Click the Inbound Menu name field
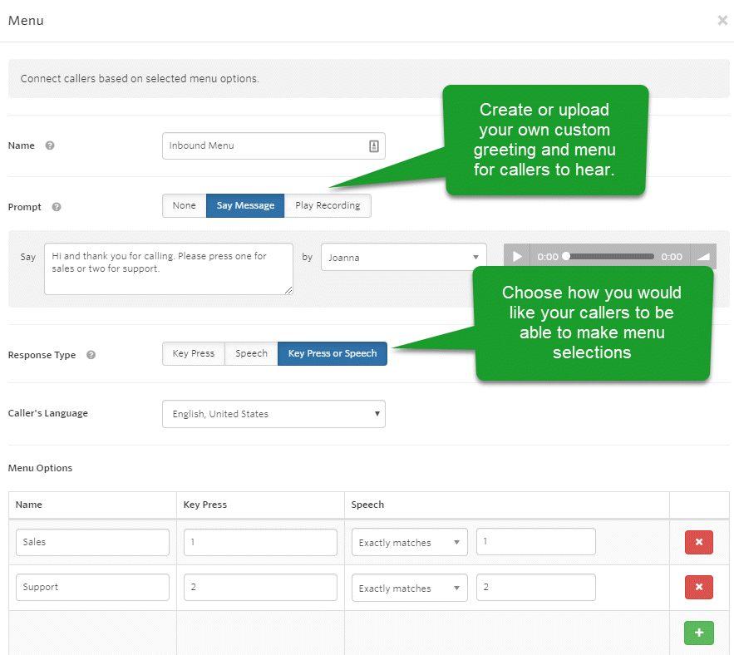The width and height of the screenshot is (734, 655). coord(273,146)
